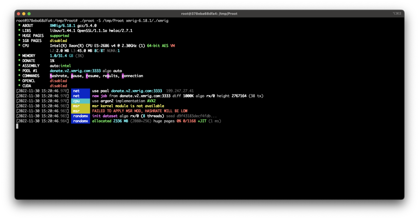Viewport: 419px width, 219px height.
Task: Click the 64-bit AES text
Action: click(x=158, y=46)
